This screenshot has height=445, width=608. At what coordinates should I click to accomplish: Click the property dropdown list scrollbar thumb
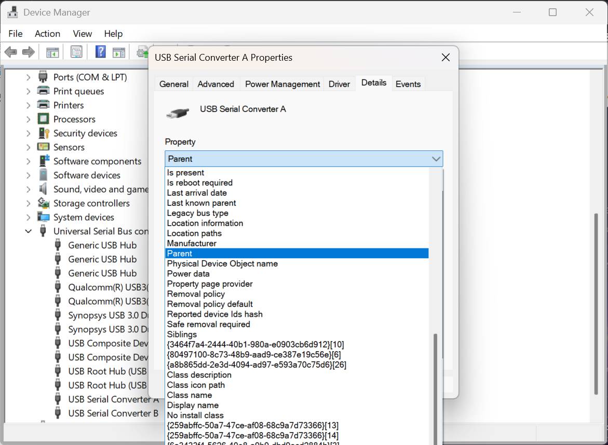(x=436, y=389)
